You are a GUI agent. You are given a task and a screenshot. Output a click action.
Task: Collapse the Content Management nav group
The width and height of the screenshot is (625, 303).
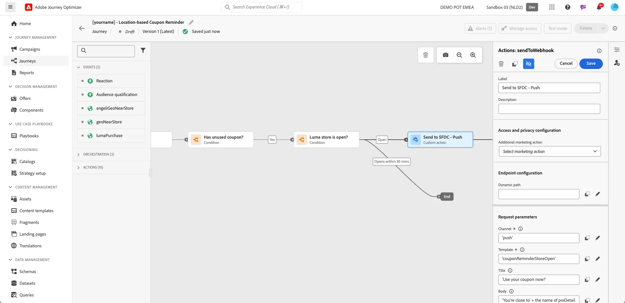[x=10, y=187]
